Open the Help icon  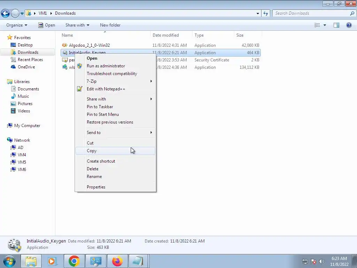point(349,25)
